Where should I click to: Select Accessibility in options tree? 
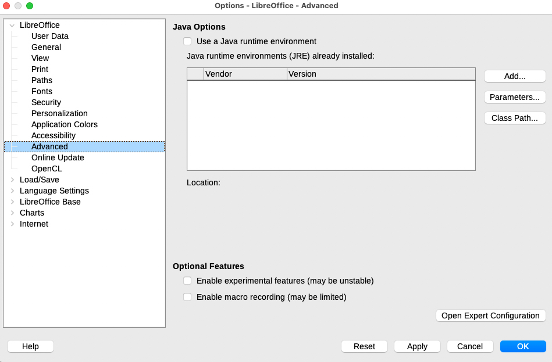pos(54,135)
